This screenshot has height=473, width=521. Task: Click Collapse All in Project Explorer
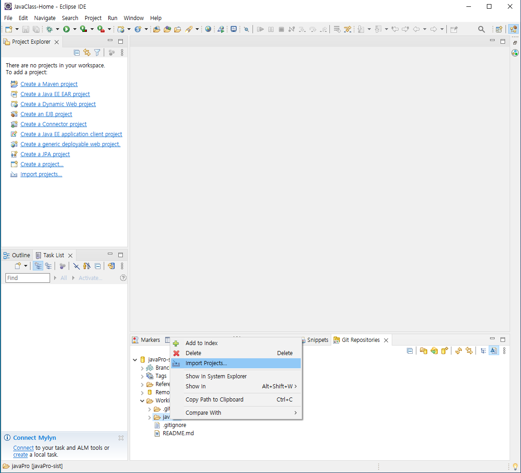(x=77, y=52)
